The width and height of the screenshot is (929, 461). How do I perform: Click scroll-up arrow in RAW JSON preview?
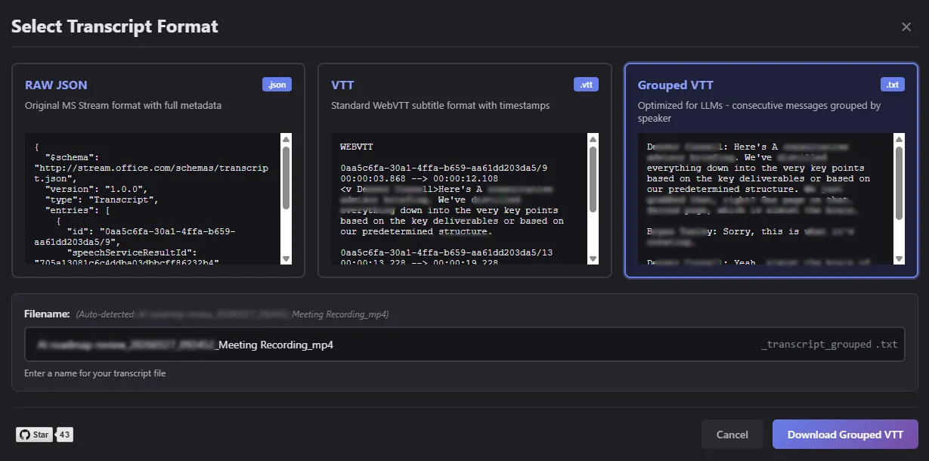[x=286, y=139]
